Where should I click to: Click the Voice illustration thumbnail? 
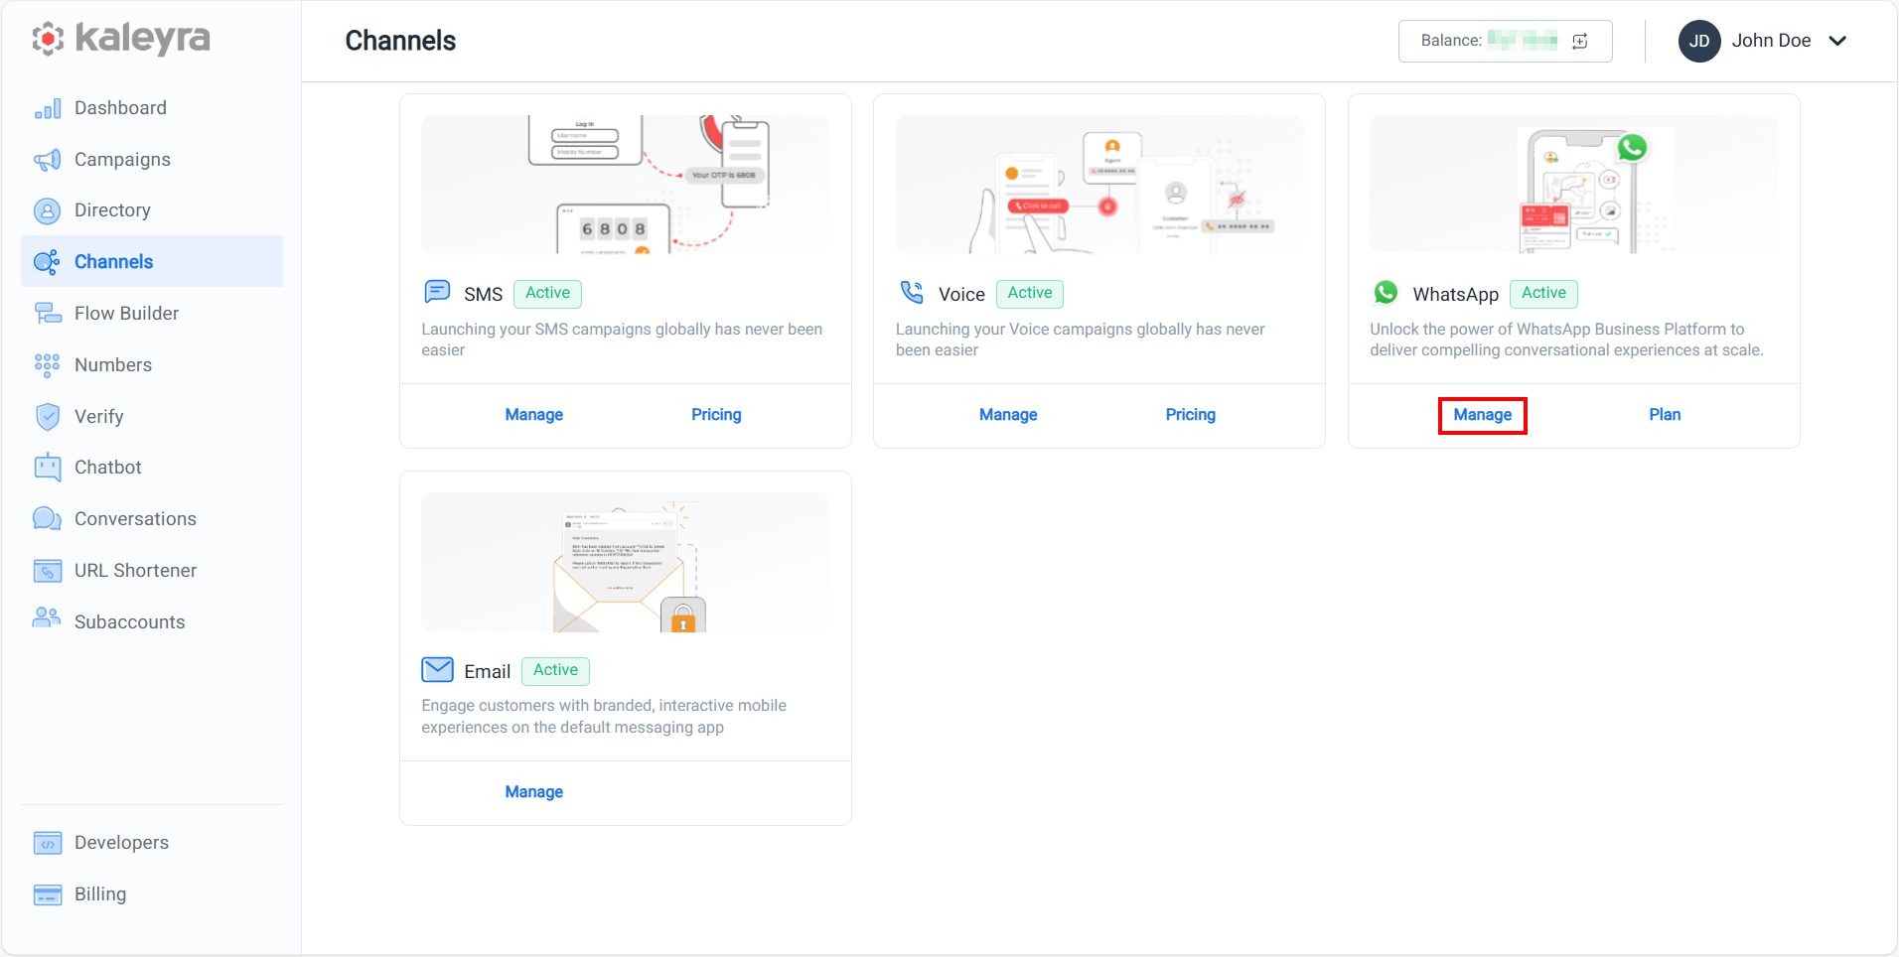tap(1099, 185)
